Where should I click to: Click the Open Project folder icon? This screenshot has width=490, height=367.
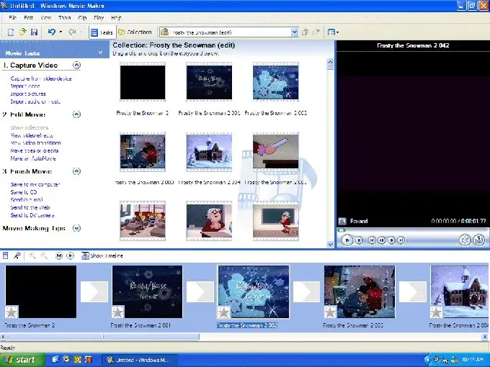click(x=22, y=32)
